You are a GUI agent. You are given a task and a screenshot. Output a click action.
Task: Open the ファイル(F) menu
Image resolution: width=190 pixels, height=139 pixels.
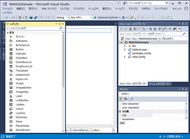(7, 9)
